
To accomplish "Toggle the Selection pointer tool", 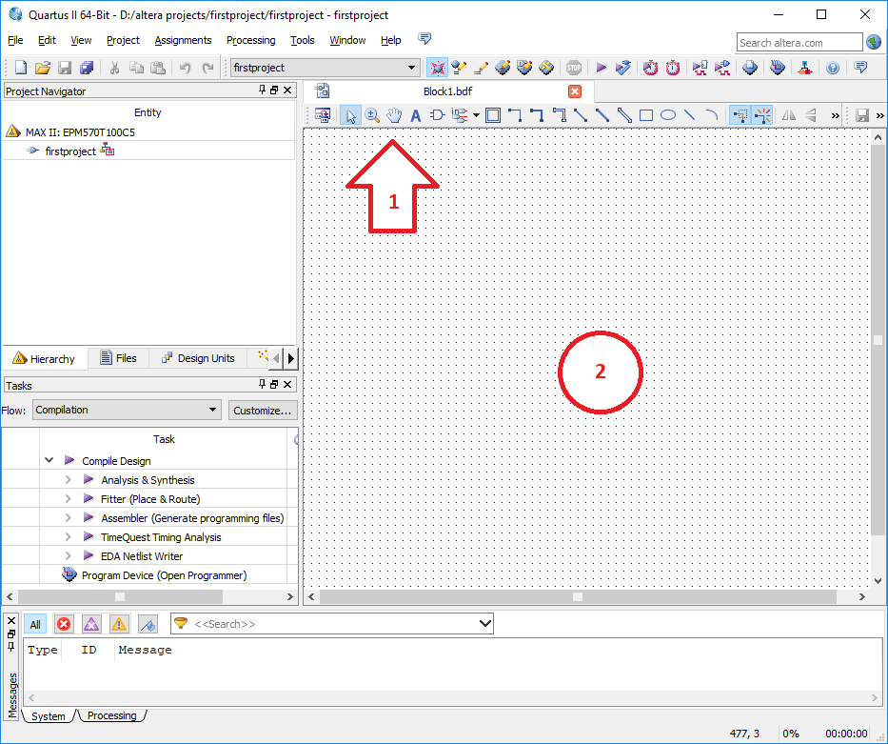I will [x=350, y=115].
